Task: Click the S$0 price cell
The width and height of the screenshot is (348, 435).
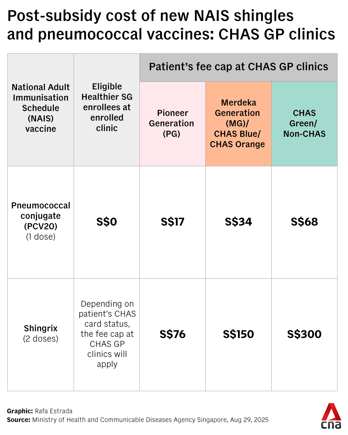Action: coord(107,222)
